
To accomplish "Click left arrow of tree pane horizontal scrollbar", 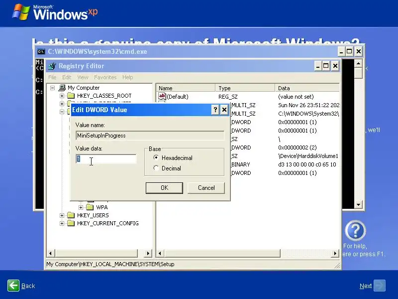I will click(50, 253).
